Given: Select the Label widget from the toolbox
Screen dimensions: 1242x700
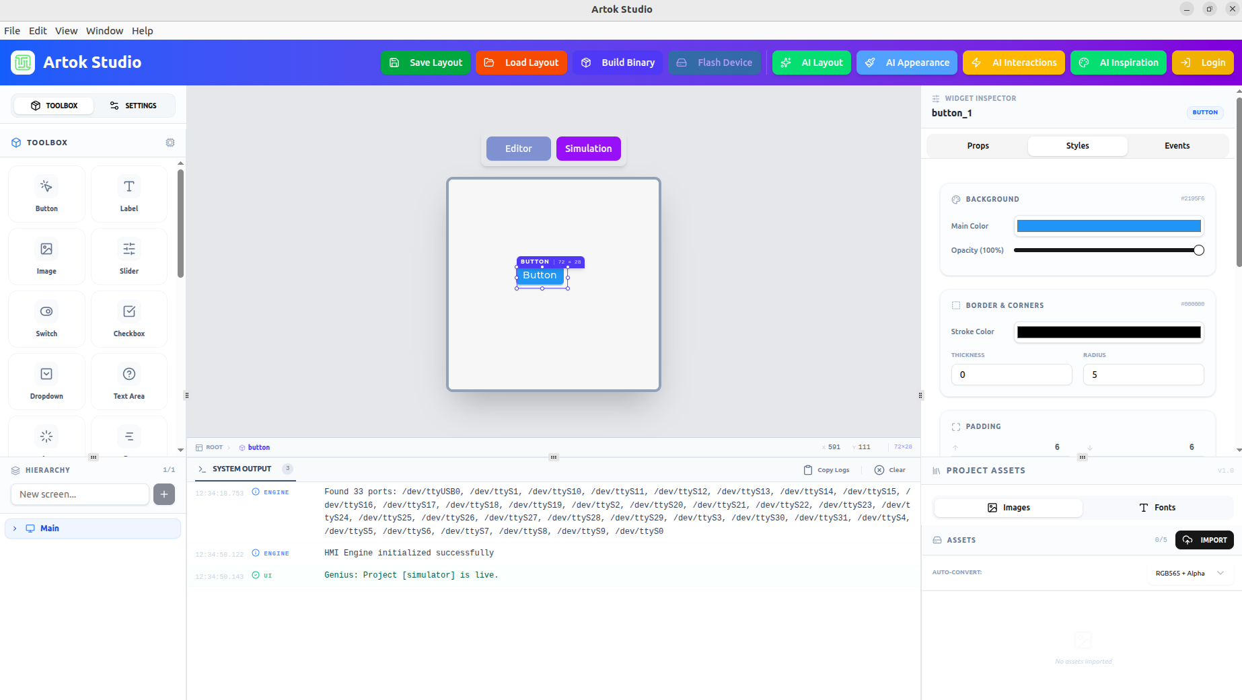Looking at the screenshot, I should coord(129,194).
